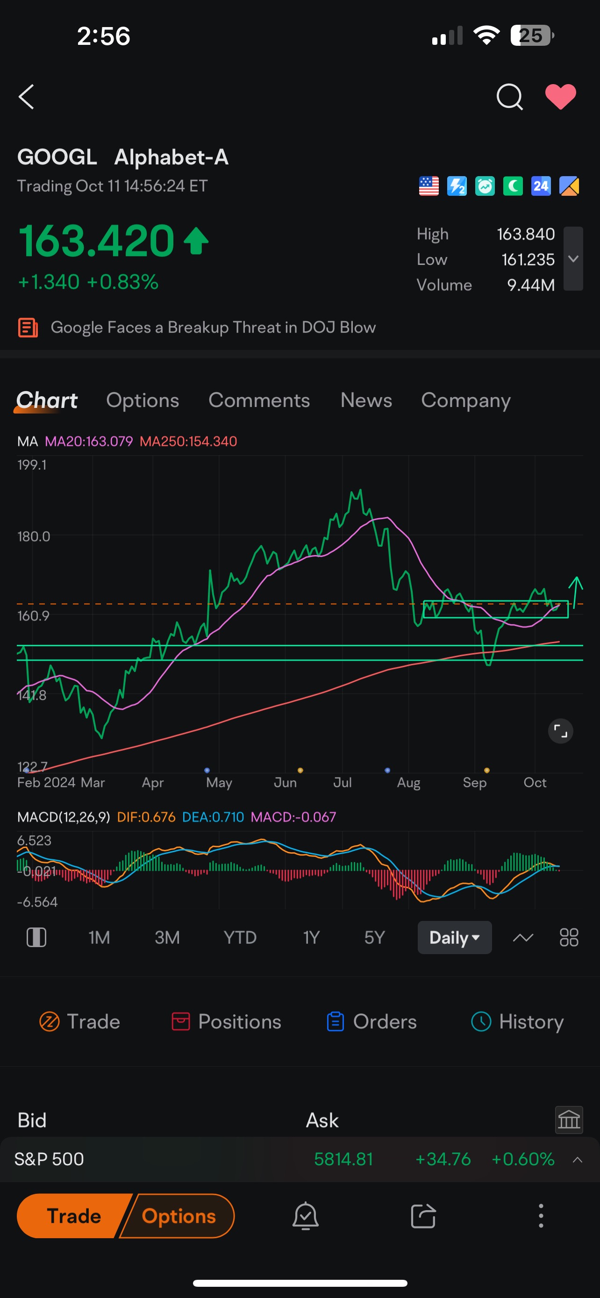The width and height of the screenshot is (600, 1298).
Task: Switch to the Company tab
Action: point(466,400)
